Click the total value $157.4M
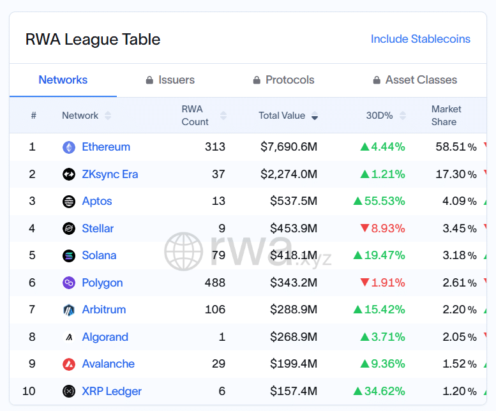The image size is (496, 411). (x=294, y=391)
